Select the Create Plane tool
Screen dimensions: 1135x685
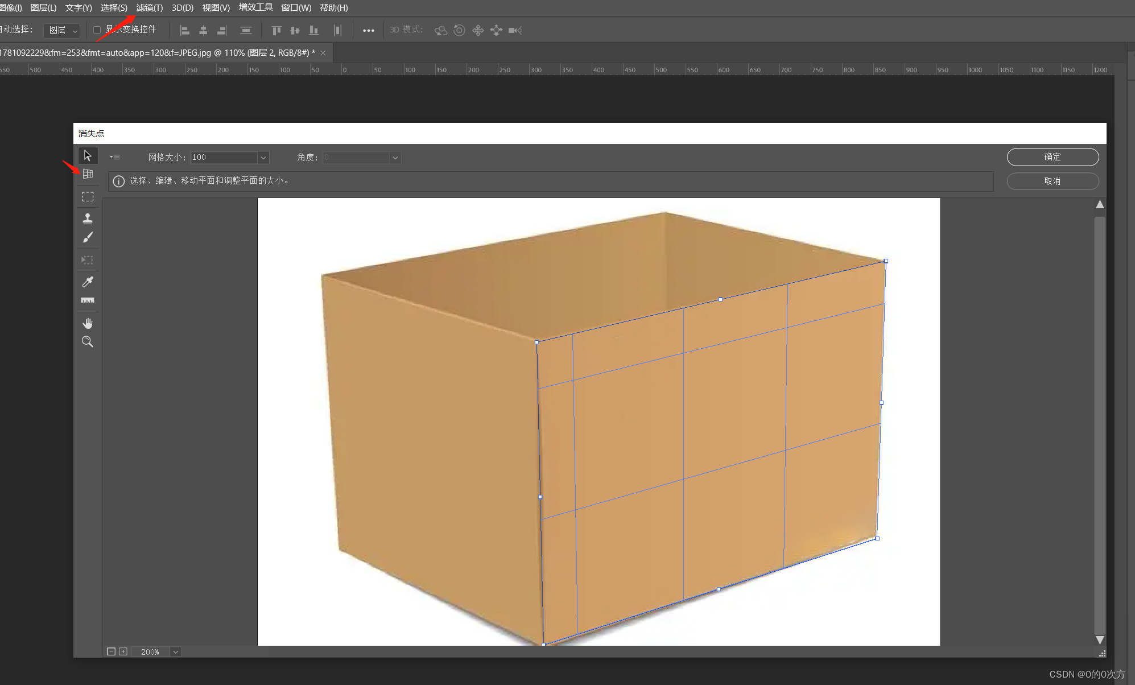(88, 174)
